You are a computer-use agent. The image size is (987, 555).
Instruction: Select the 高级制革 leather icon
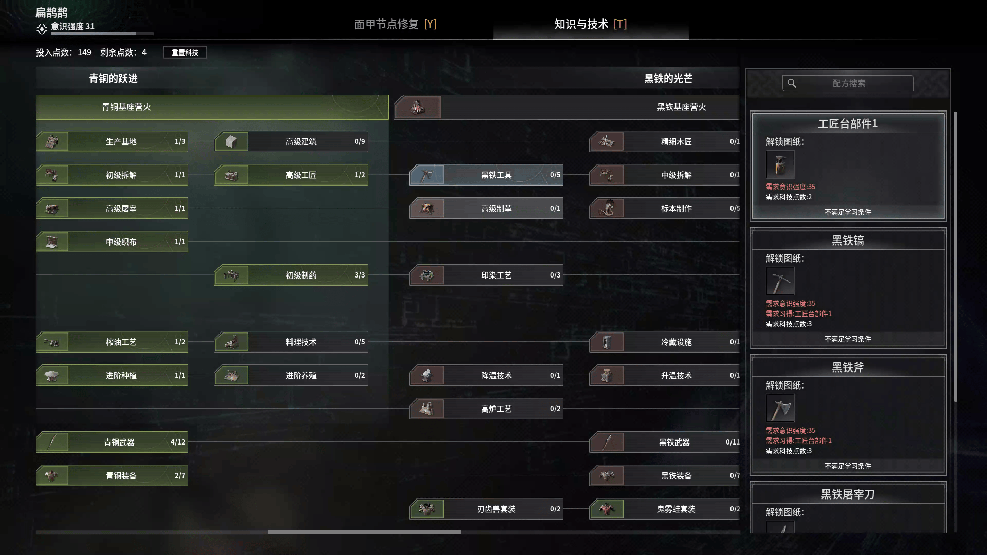pyautogui.click(x=427, y=208)
